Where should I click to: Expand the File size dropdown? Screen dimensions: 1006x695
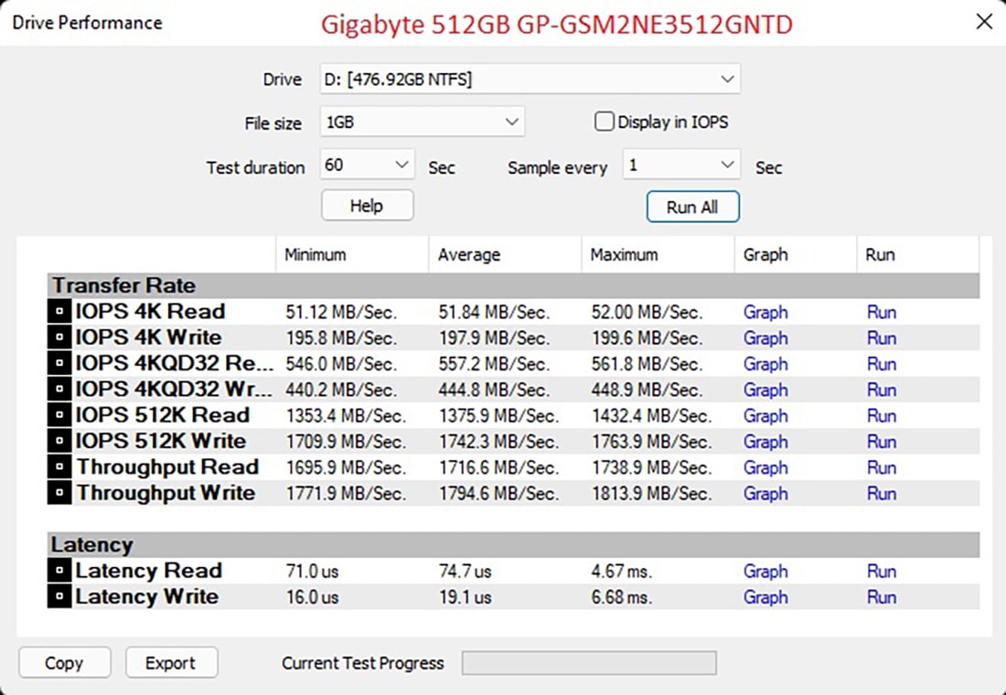point(422,122)
